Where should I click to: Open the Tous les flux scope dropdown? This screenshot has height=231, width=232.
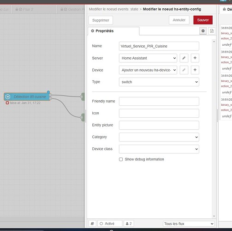click(189, 224)
